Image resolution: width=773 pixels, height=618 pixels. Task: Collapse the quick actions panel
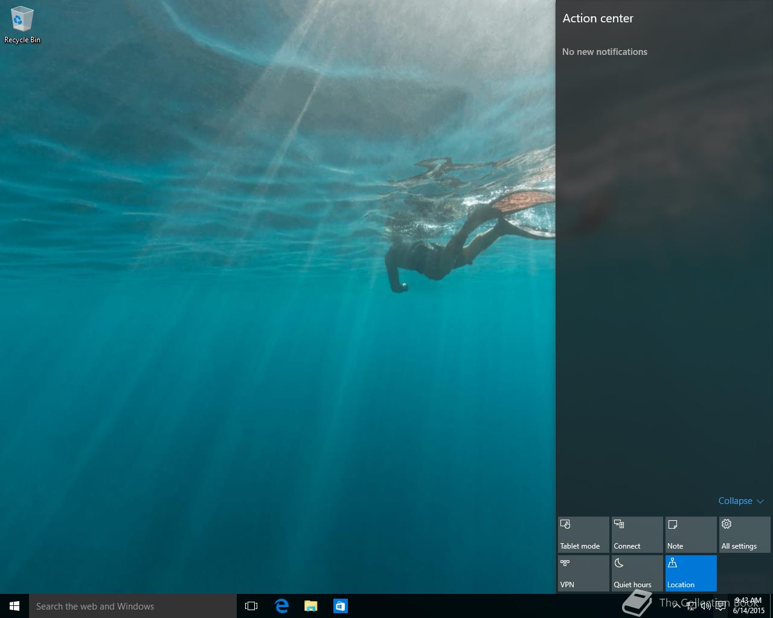click(741, 501)
